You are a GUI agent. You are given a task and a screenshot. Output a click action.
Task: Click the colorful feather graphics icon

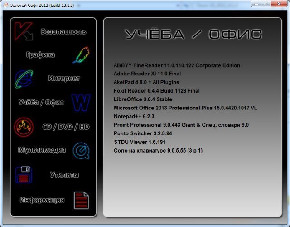[81, 55]
